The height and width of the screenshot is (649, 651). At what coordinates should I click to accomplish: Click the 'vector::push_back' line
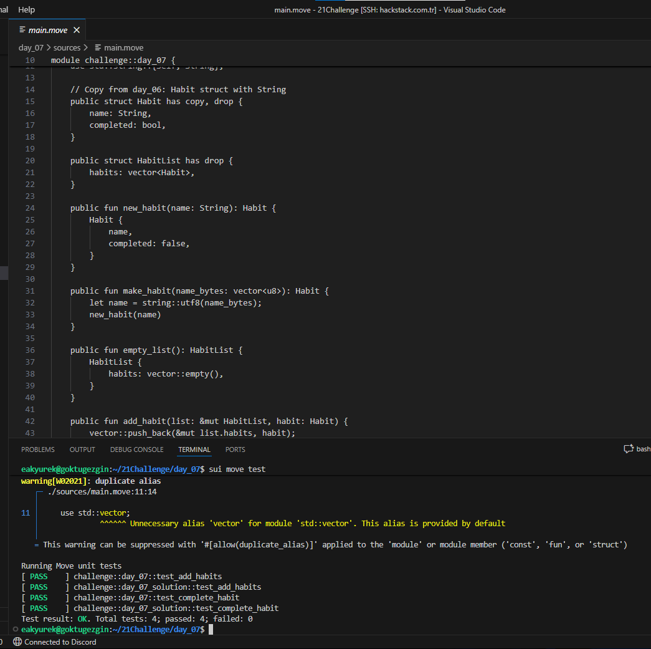point(192,433)
